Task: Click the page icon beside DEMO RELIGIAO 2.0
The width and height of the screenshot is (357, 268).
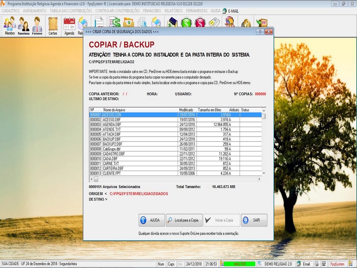Action: point(260,264)
